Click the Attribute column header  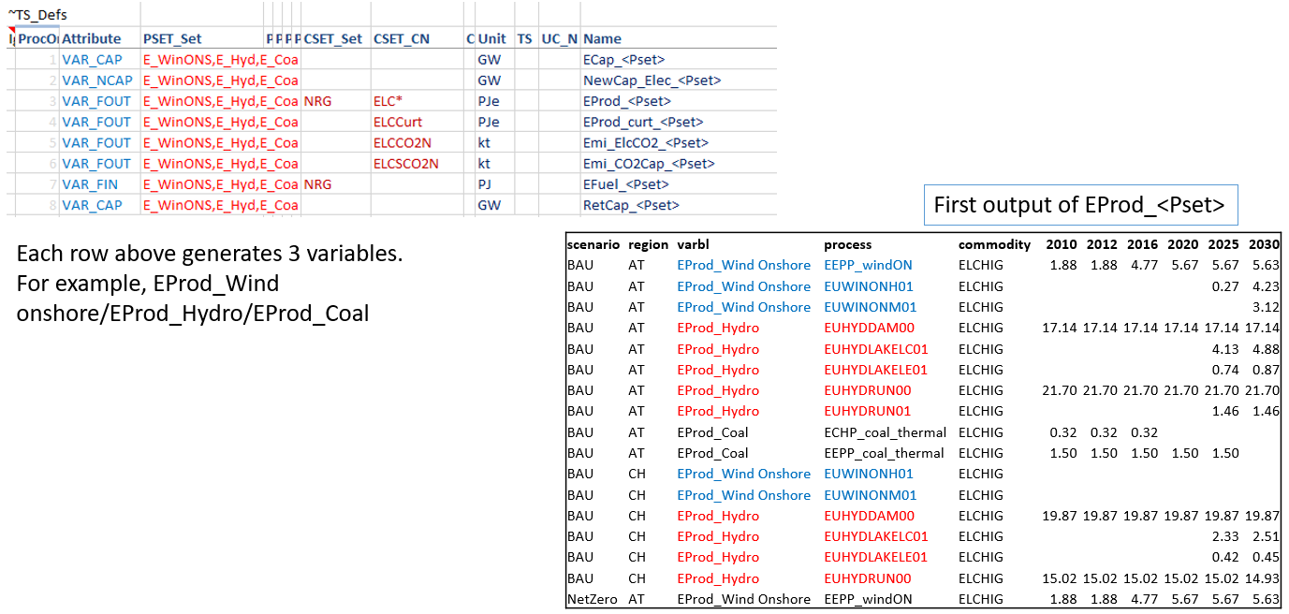point(92,38)
